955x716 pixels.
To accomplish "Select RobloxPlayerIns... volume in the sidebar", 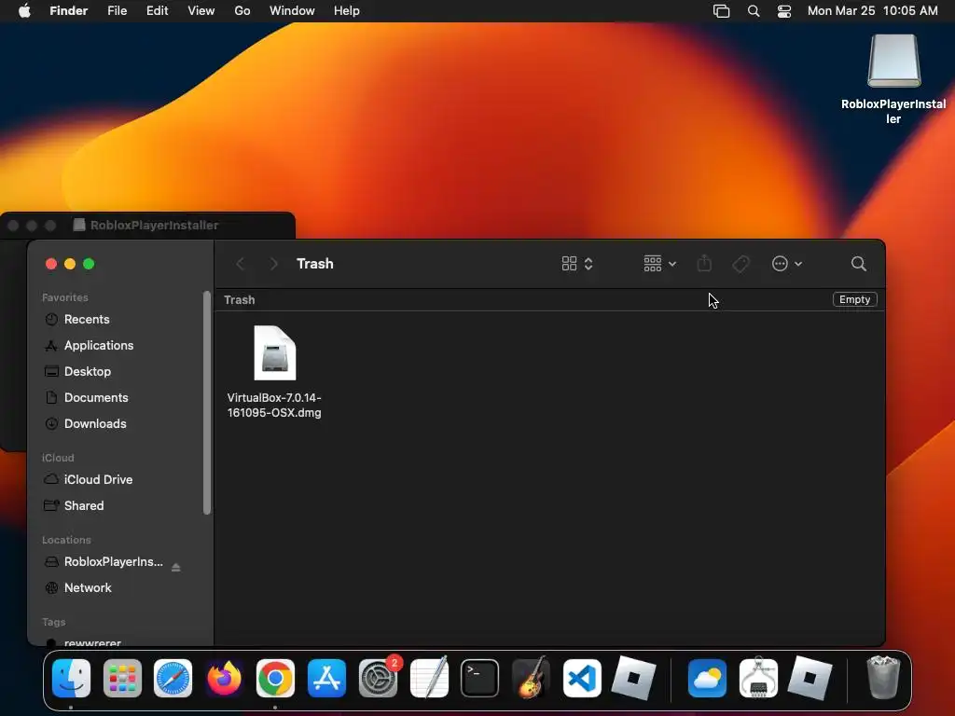I will [x=113, y=562].
